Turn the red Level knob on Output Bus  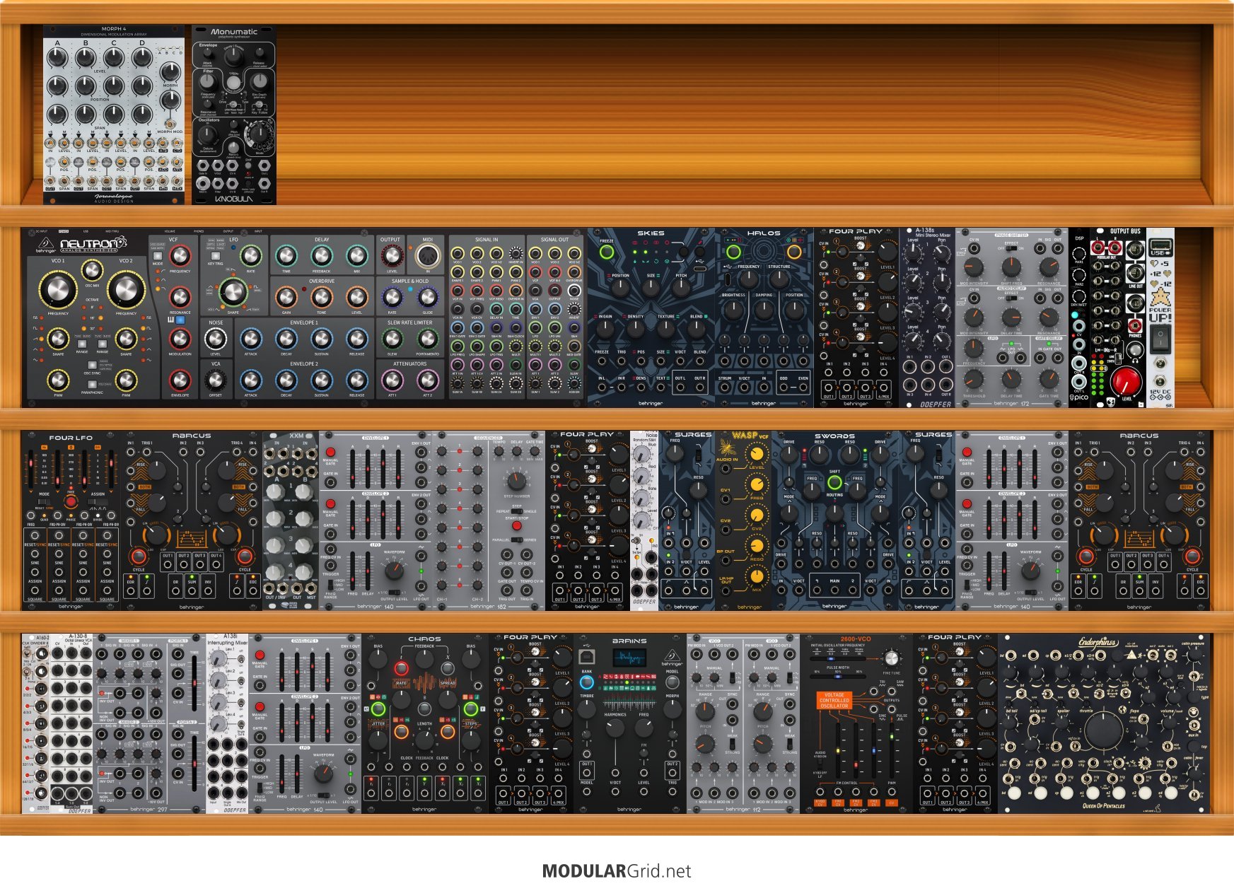(x=1126, y=383)
